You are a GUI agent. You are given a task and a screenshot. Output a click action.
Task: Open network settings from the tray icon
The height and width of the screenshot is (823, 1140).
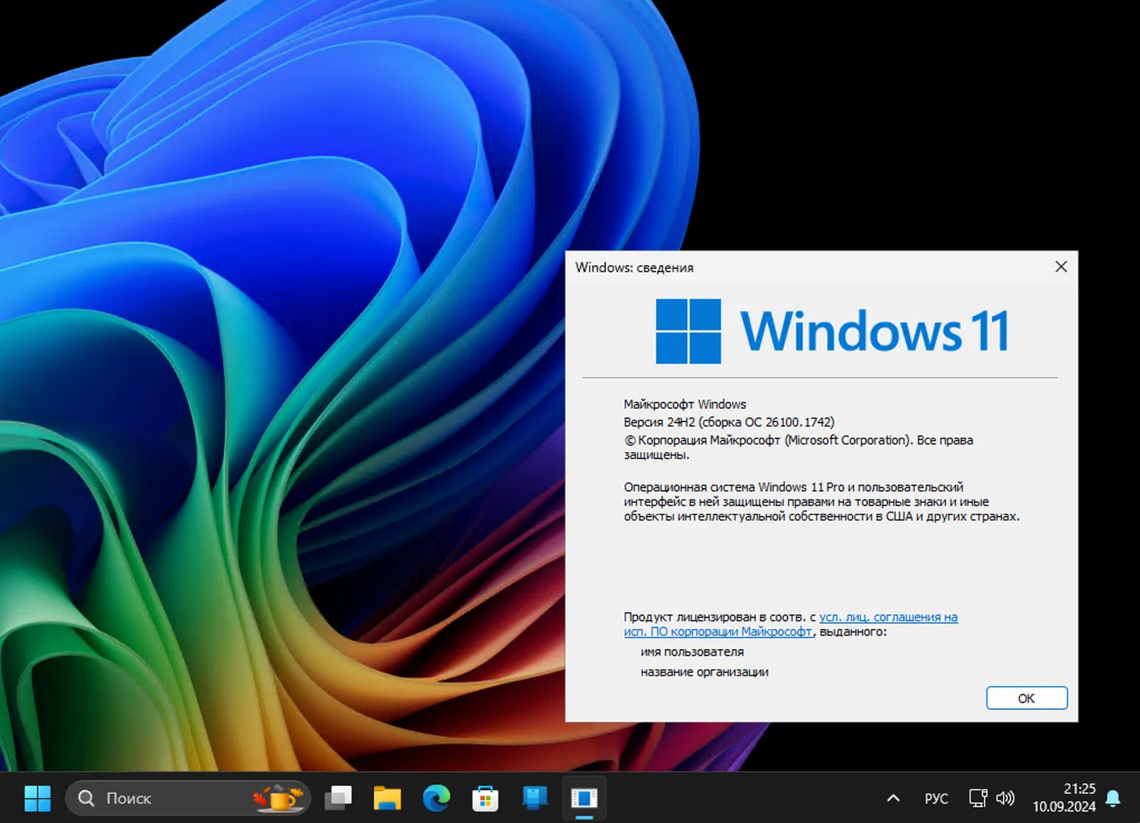tap(977, 798)
